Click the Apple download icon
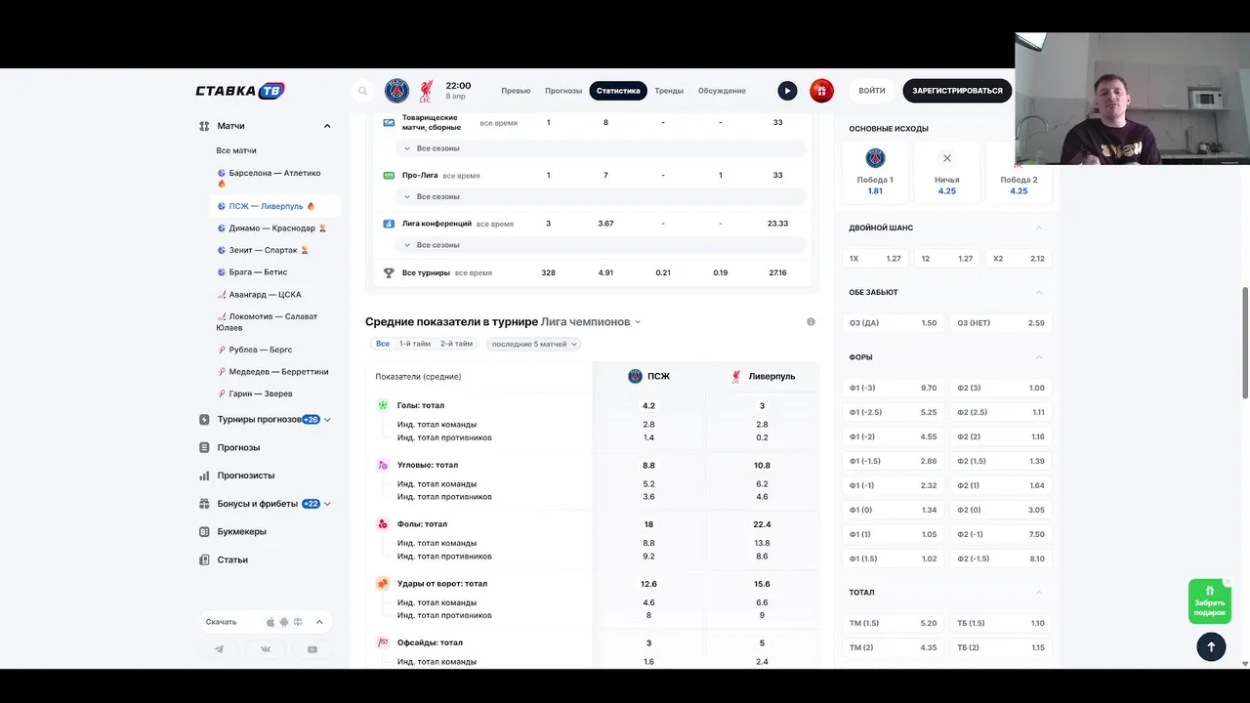This screenshot has width=1250, height=703. [271, 622]
